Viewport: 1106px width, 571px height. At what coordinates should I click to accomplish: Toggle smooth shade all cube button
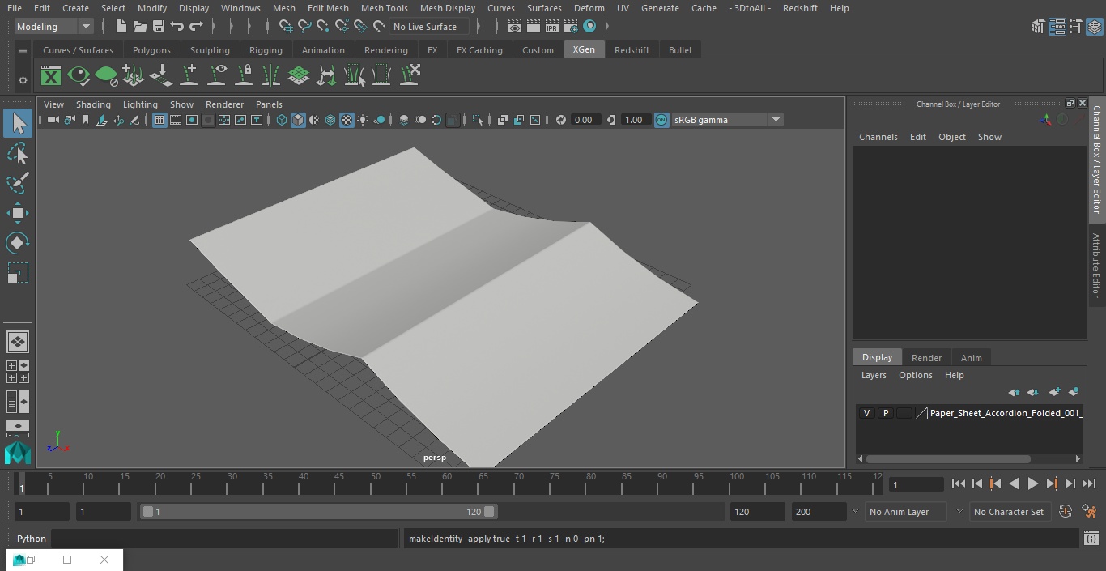coord(298,120)
